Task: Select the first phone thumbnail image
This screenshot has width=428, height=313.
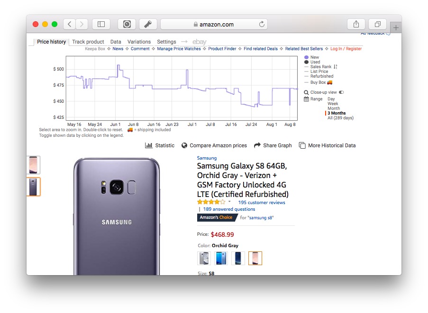Action: tap(33, 165)
